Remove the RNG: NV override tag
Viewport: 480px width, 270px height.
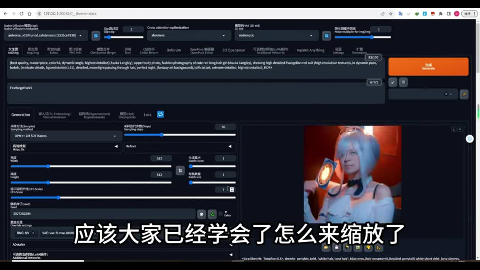click(x=33, y=233)
